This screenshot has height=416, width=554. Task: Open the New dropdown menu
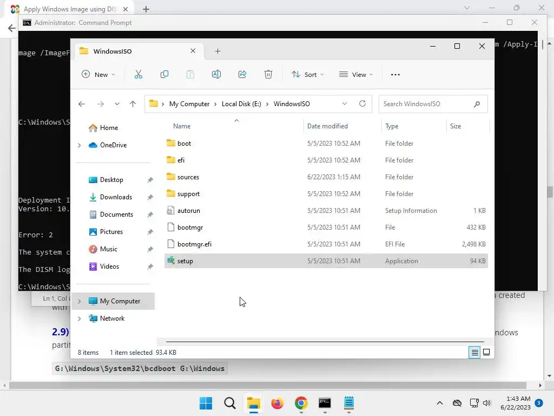[98, 74]
